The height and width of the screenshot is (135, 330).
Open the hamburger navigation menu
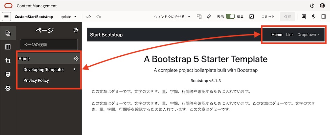tap(7, 16)
